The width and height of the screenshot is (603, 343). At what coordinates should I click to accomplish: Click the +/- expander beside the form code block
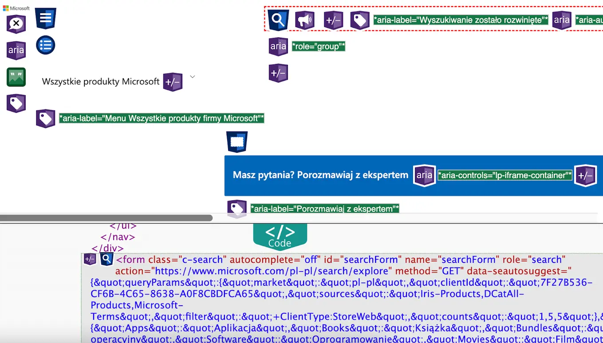(90, 259)
